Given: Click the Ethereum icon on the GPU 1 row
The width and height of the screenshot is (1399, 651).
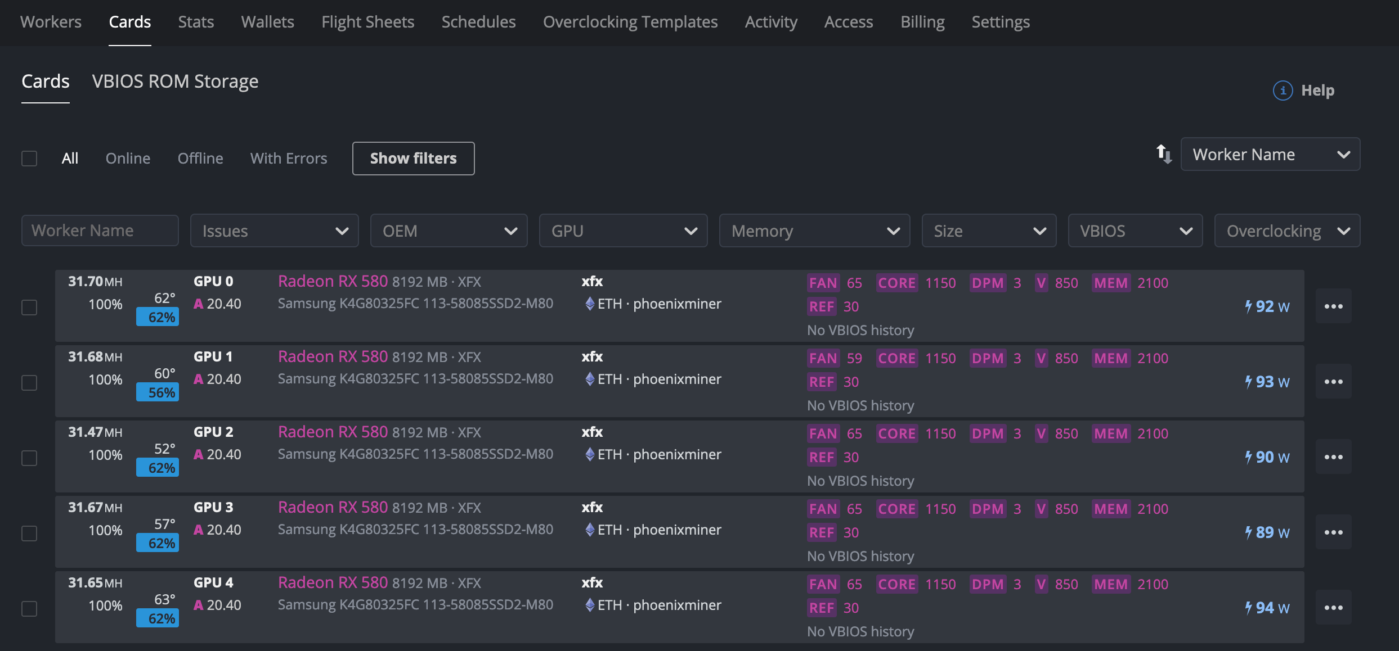Looking at the screenshot, I should click(x=590, y=379).
